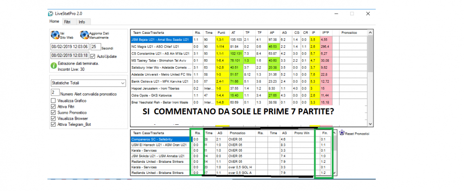Uncheck the Suono Pronostico option
The image size is (464, 191).
click(x=53, y=112)
